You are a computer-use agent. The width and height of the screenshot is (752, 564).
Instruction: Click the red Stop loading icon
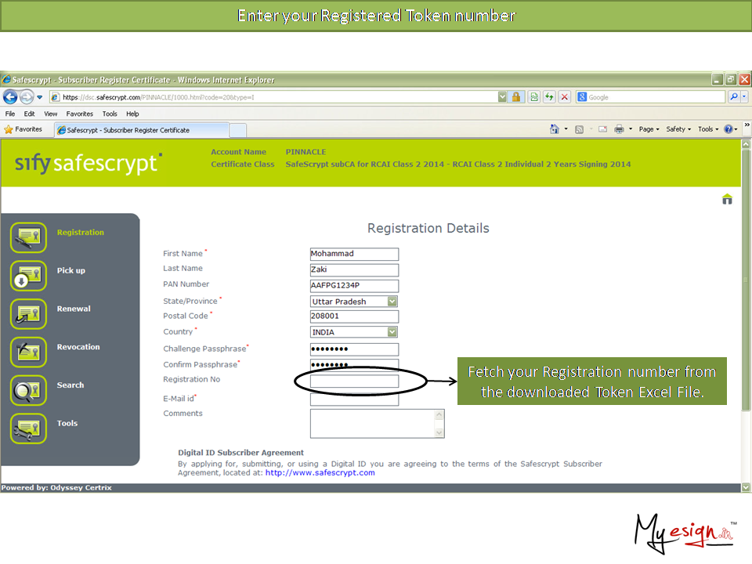point(563,97)
